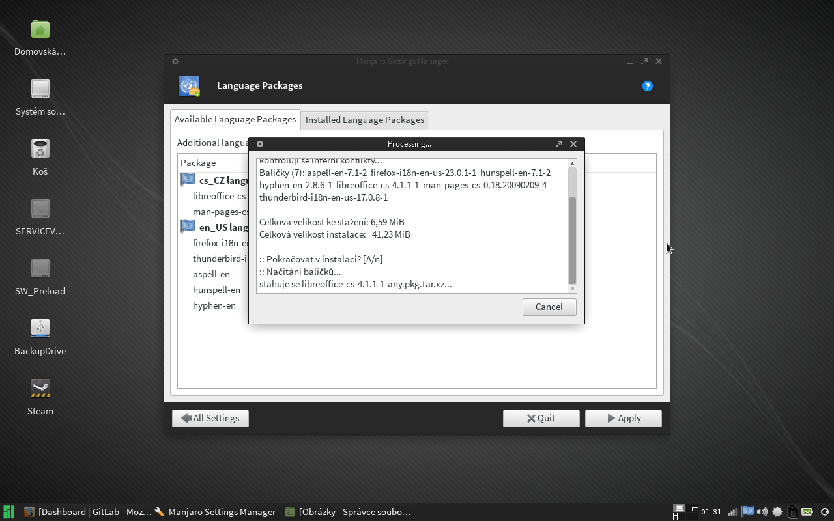
Task: Click the network signal strength icon
Action: coord(732,512)
